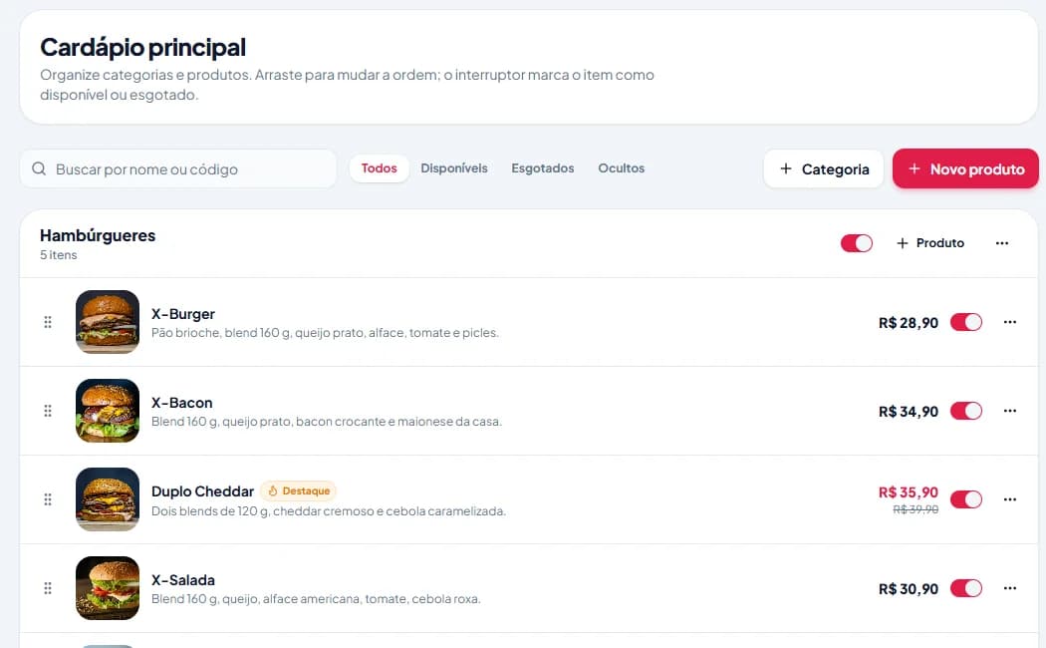Toggle the Hambúrgueres category availability switch
The height and width of the screenshot is (648, 1046).
click(857, 243)
